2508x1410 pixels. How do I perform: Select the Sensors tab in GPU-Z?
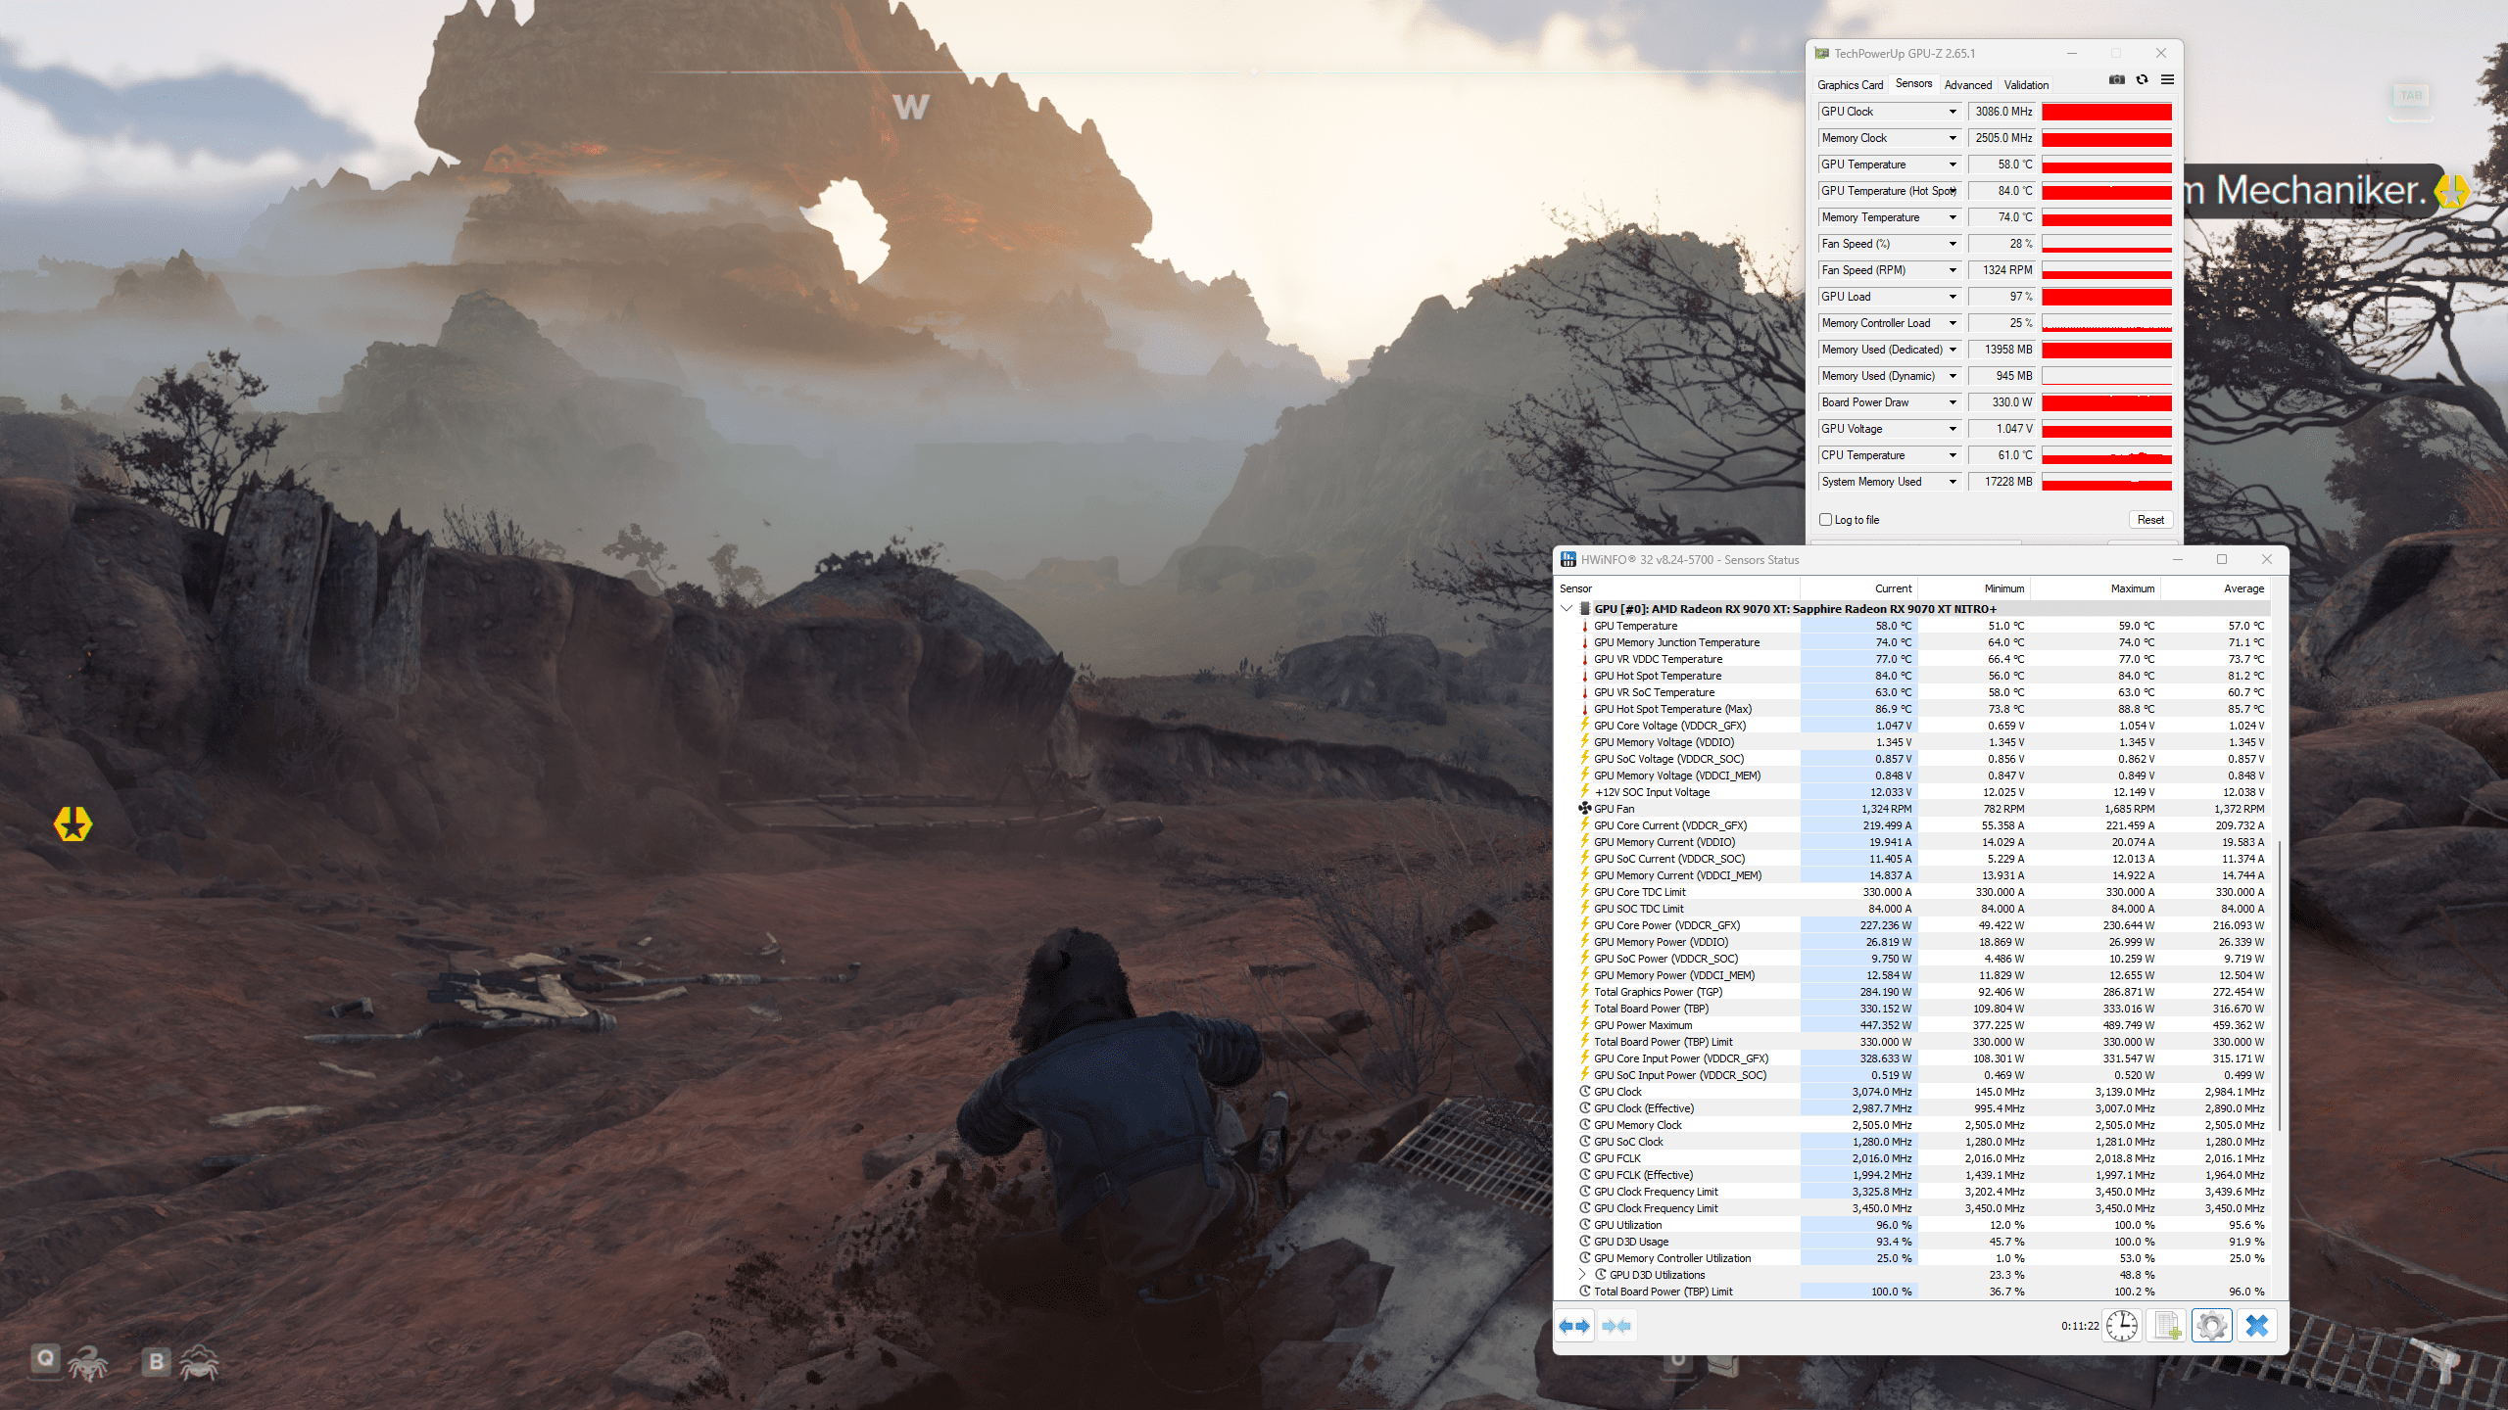[x=1913, y=84]
